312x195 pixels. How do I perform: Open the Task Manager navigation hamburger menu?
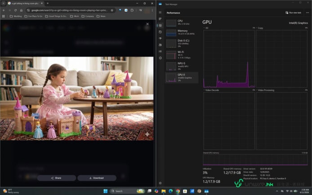(160, 12)
